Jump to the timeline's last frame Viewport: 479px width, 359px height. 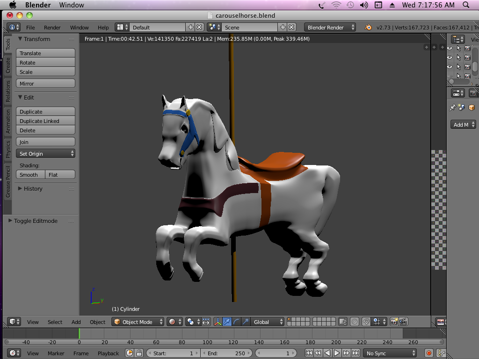pos(356,353)
